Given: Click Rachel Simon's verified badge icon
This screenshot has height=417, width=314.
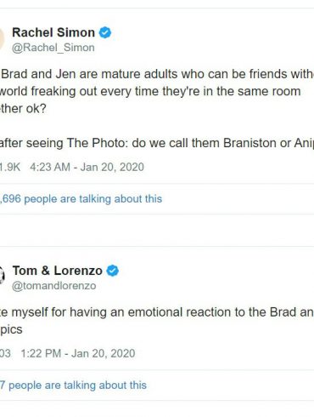Looking at the screenshot, I should tap(105, 32).
